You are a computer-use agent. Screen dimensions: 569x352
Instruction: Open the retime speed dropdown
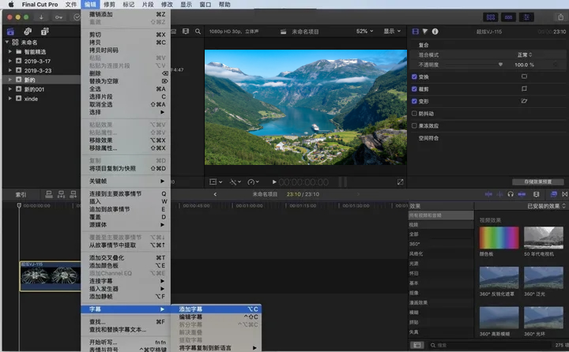pos(253,182)
